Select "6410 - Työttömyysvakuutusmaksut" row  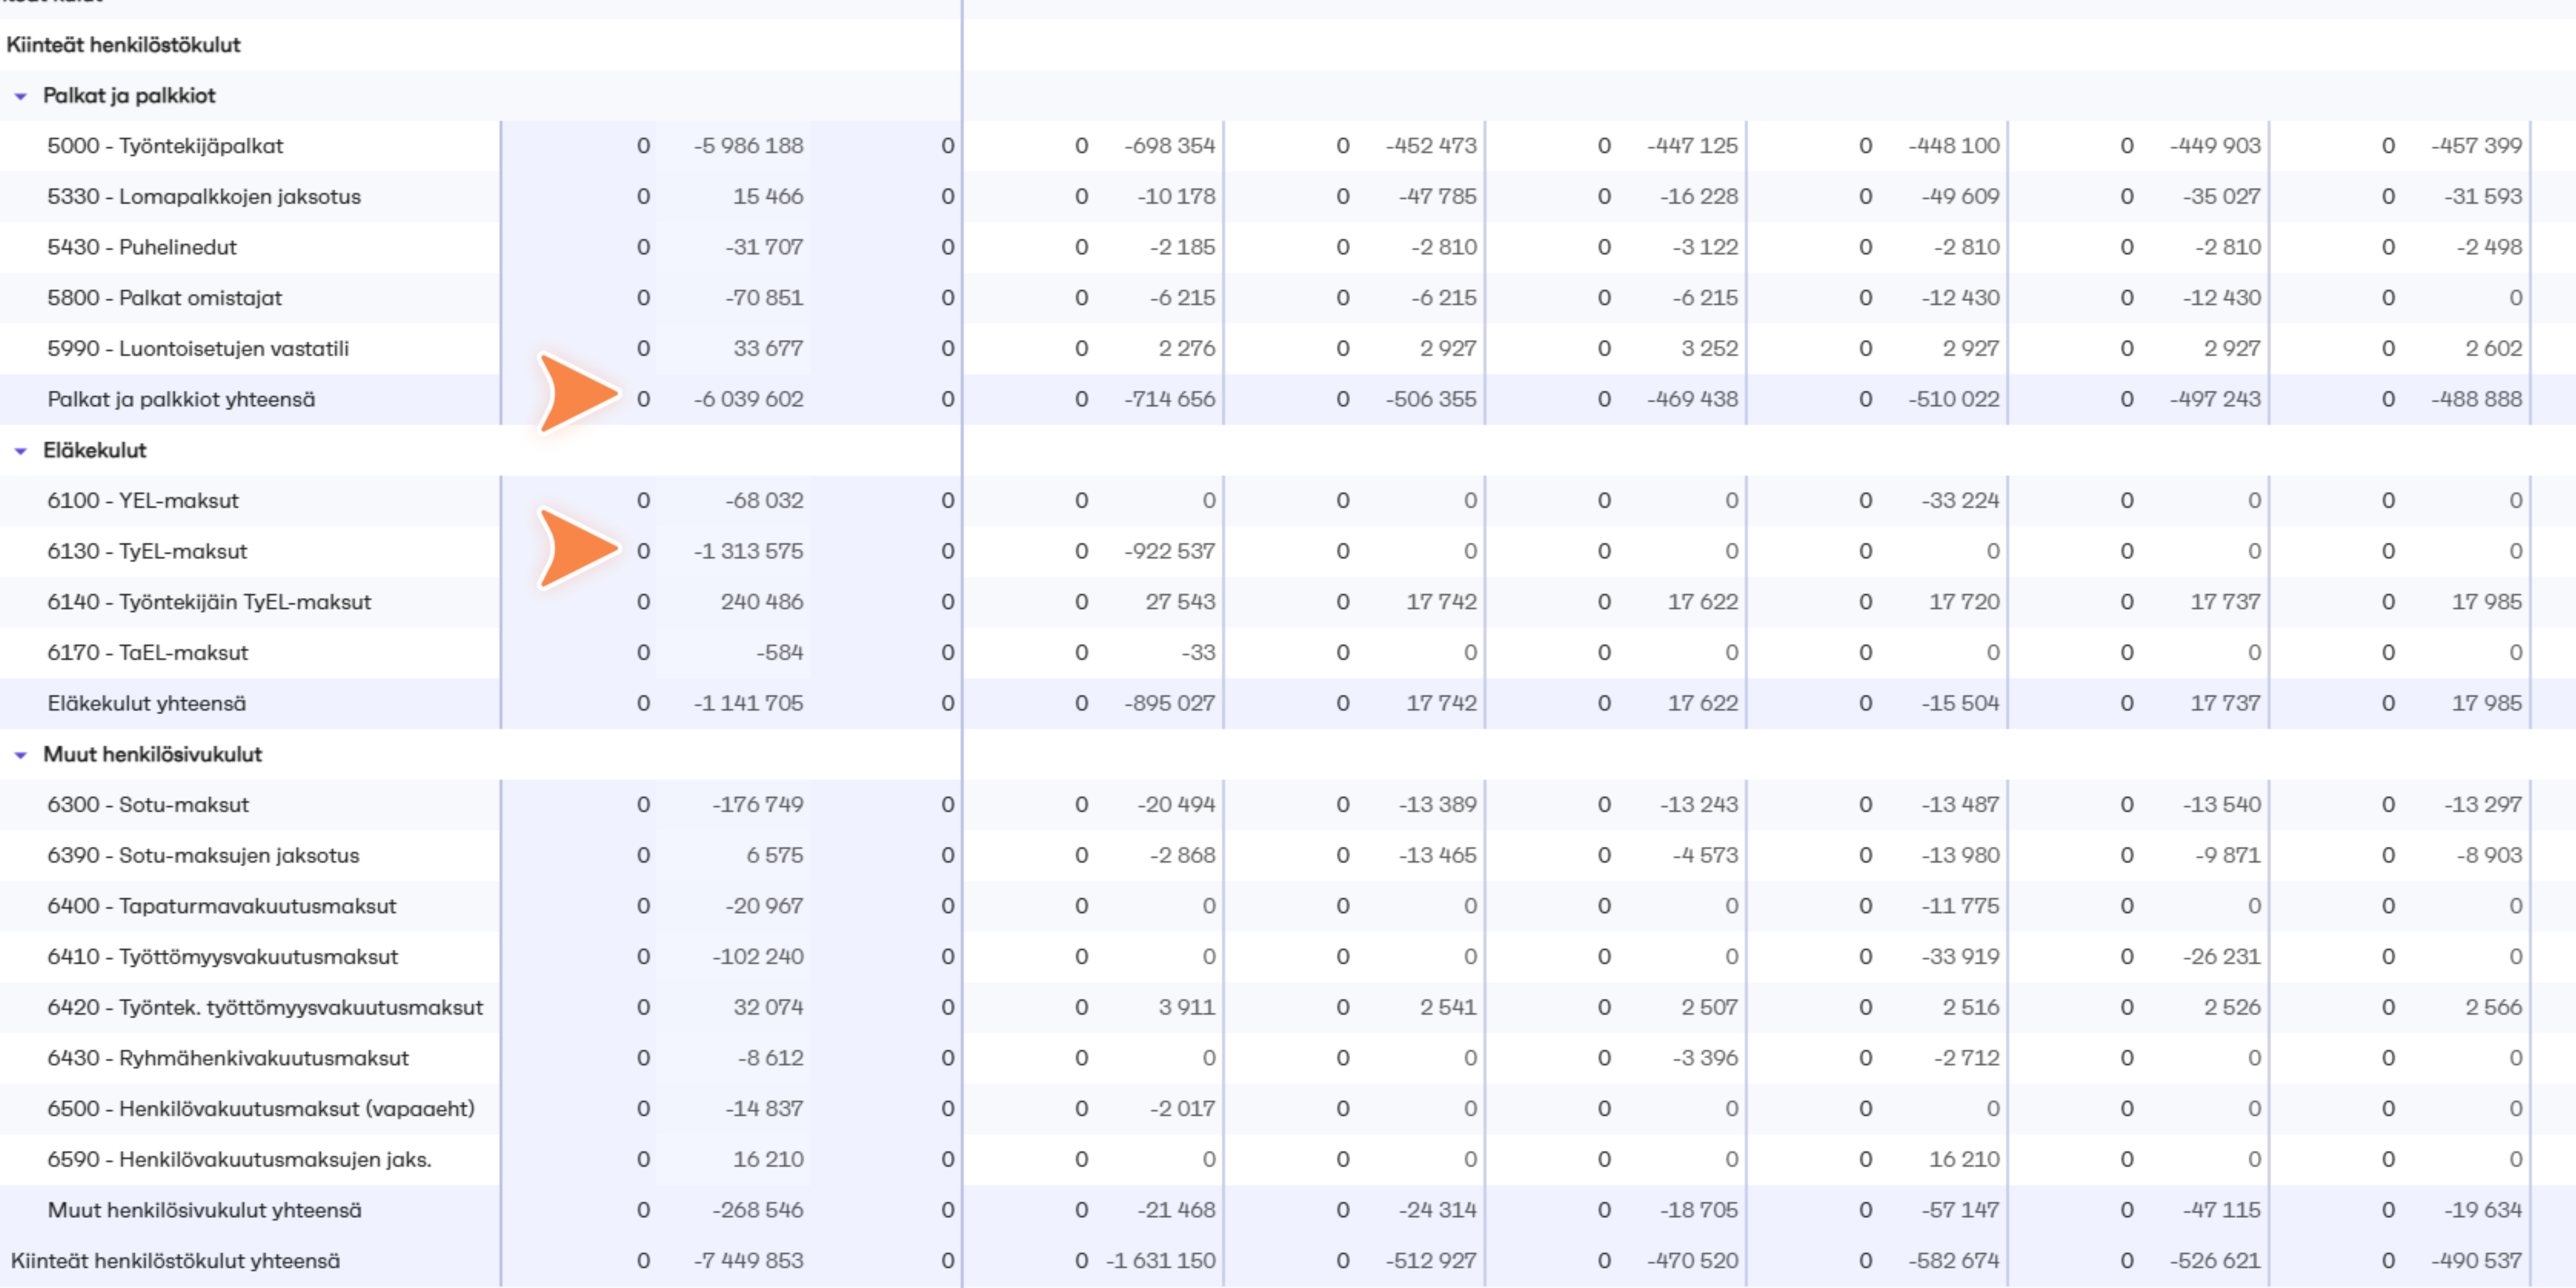click(x=223, y=957)
